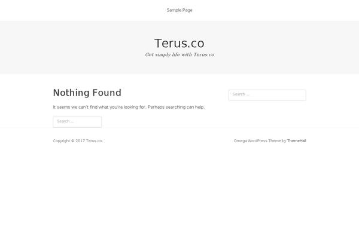The image size is (359, 239).
Task: Open the Sample Page menu link
Action: [x=180, y=10]
